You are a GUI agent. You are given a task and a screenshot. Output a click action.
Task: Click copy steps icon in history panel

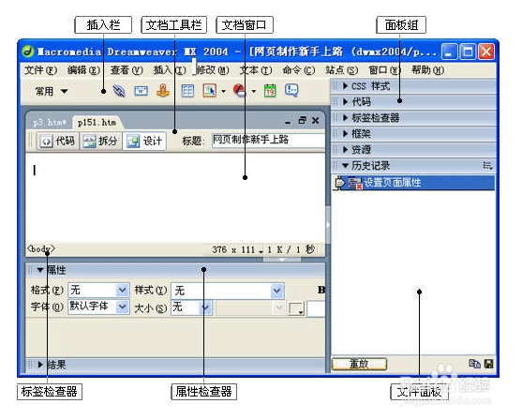coord(474,364)
